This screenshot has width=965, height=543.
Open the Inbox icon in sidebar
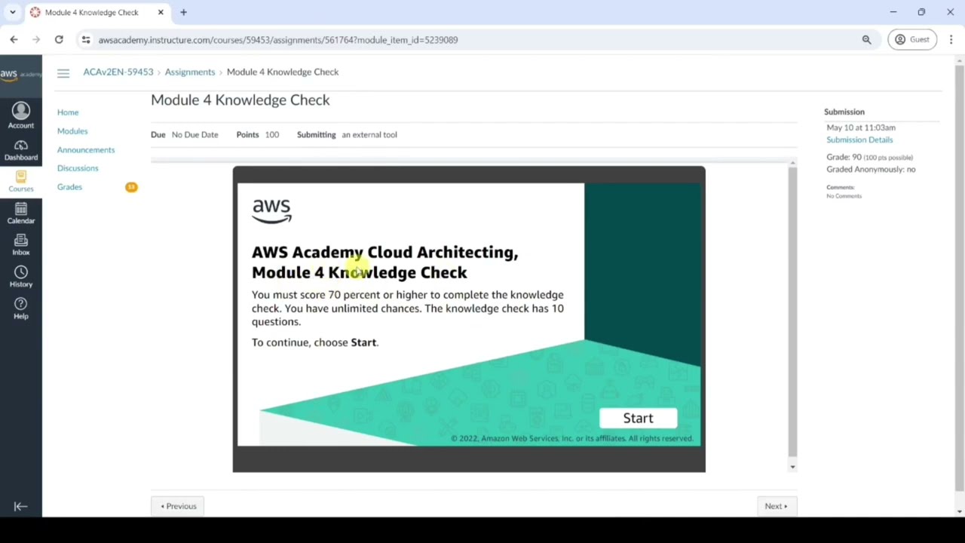click(21, 244)
